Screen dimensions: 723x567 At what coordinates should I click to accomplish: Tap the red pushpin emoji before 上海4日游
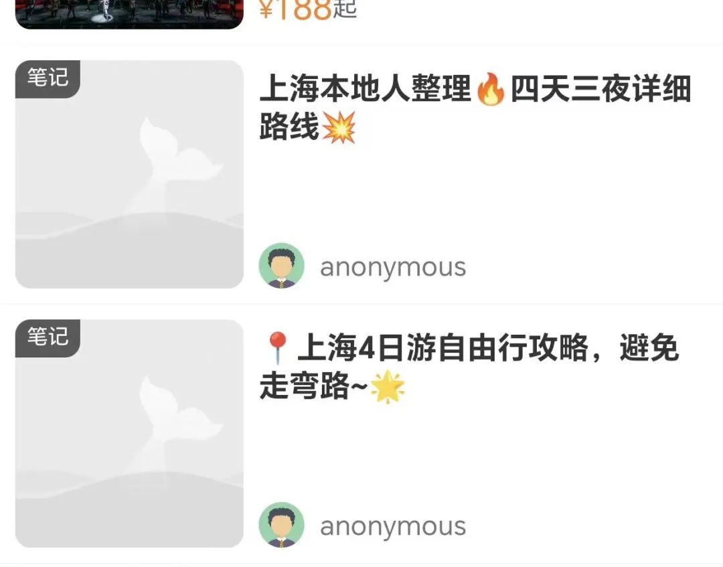click(277, 348)
